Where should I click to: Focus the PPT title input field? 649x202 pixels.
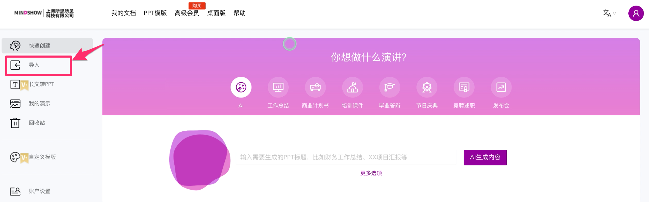pos(346,157)
